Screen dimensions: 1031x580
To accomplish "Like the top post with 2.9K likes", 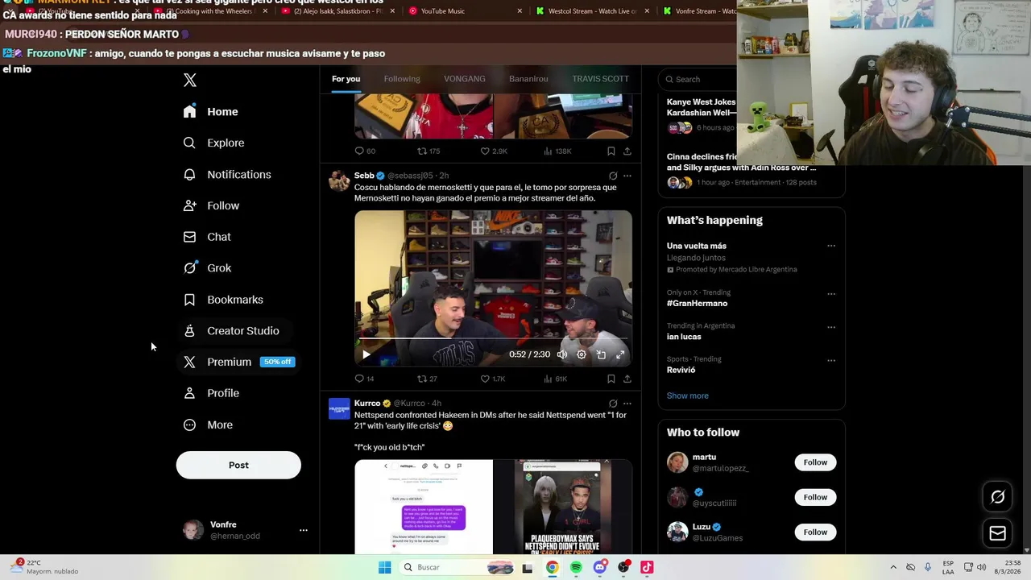I will (x=485, y=151).
